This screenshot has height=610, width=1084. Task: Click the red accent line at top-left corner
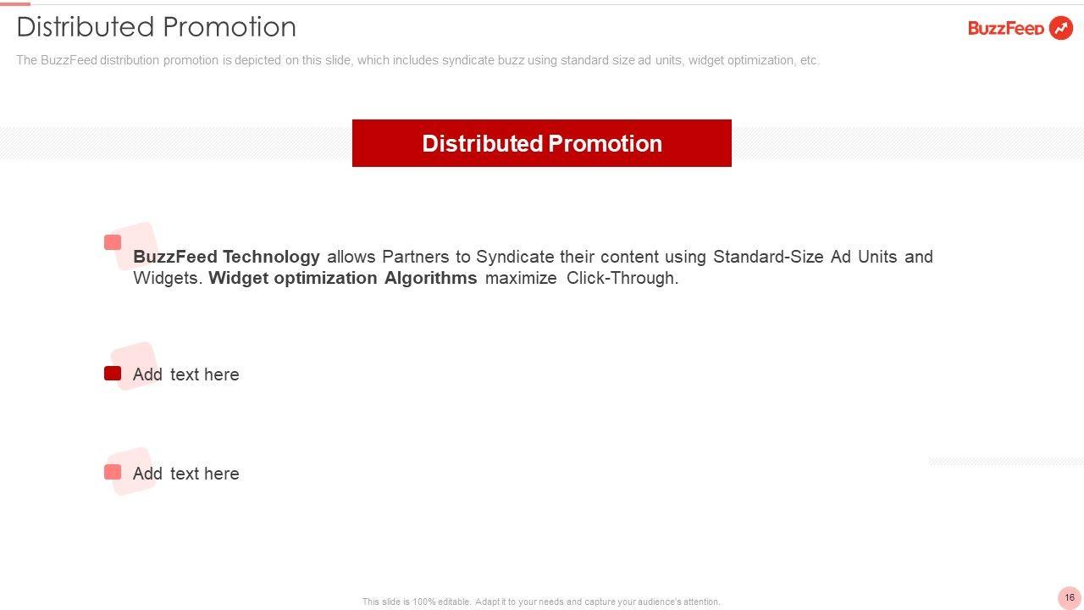pos(15,3)
